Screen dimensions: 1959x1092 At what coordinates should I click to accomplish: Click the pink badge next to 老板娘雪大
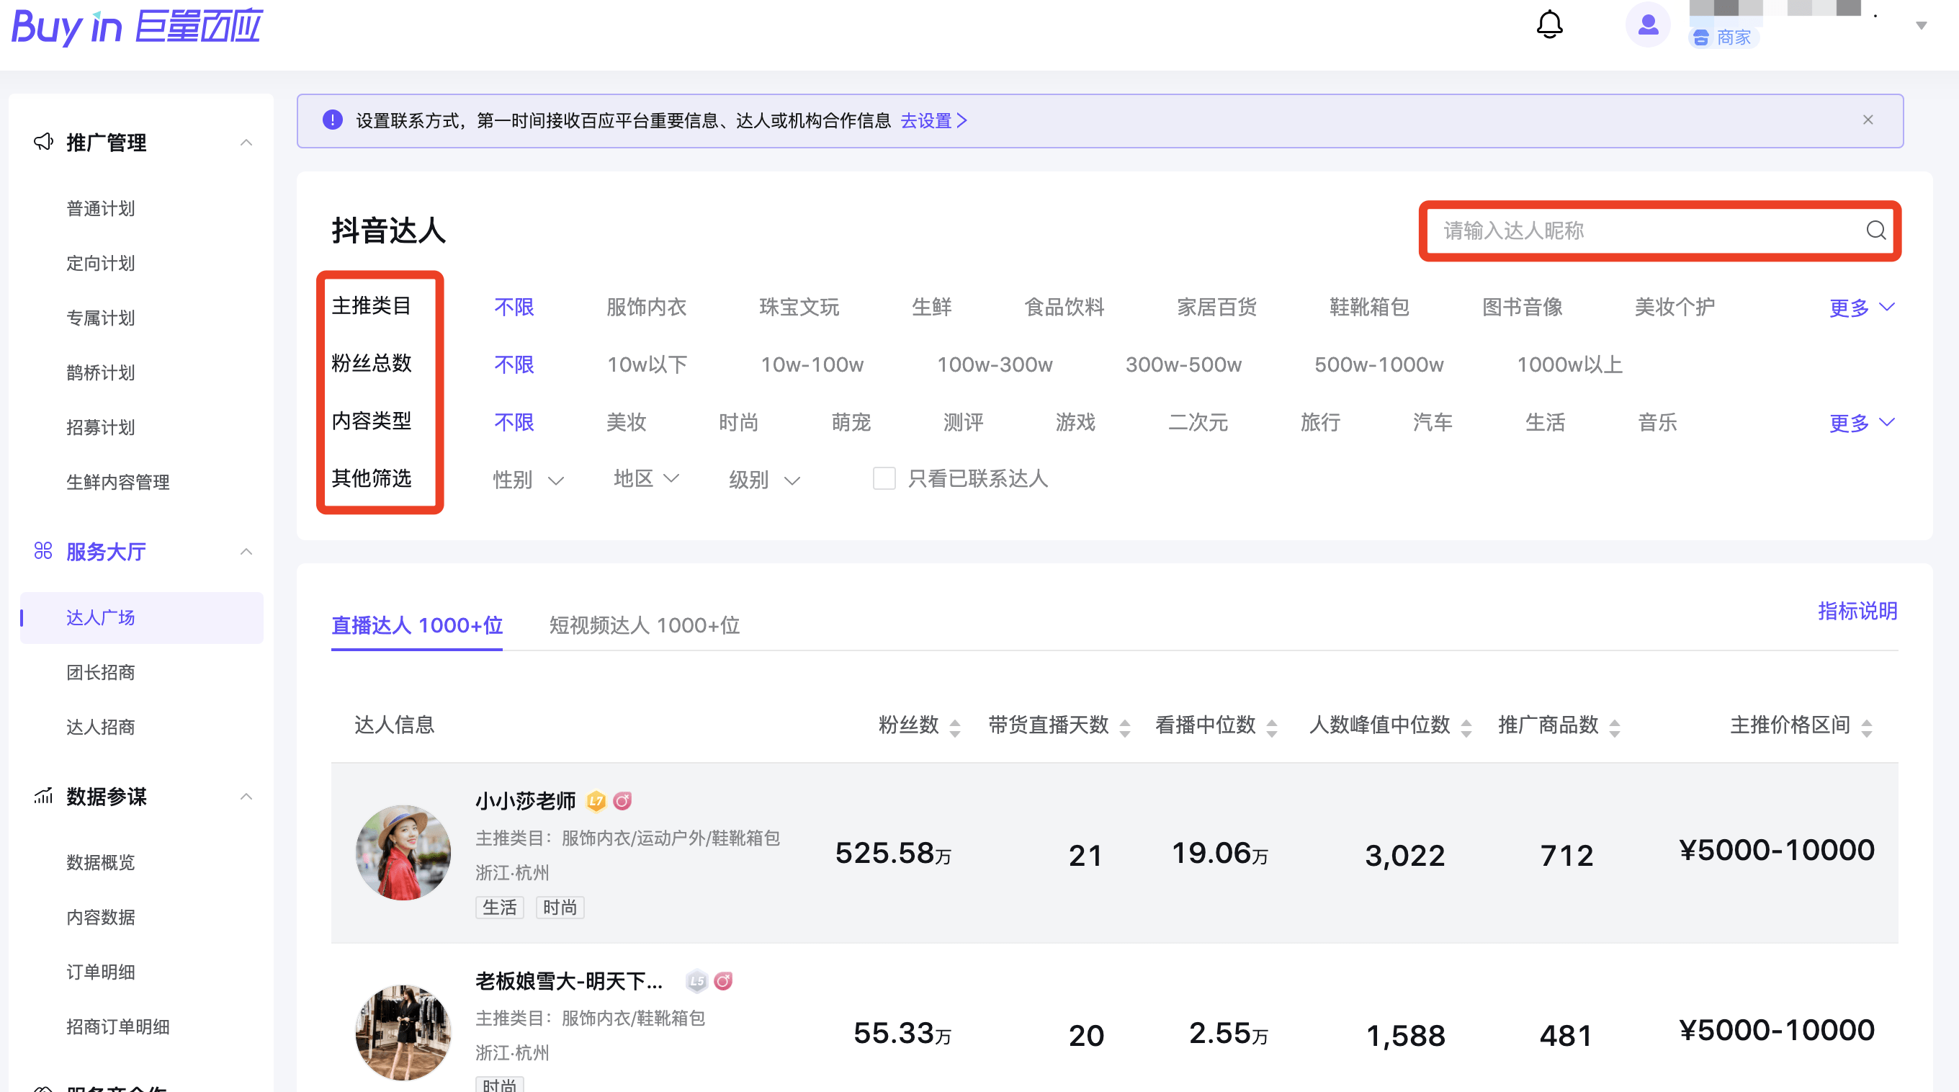(x=723, y=981)
